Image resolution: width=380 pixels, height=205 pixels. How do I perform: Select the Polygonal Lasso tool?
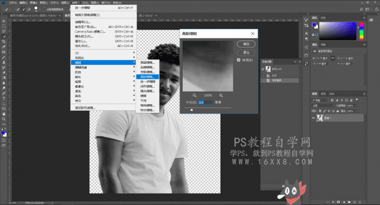4,31
